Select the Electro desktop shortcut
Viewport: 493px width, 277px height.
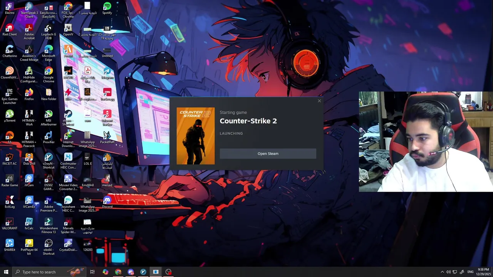[10, 8]
